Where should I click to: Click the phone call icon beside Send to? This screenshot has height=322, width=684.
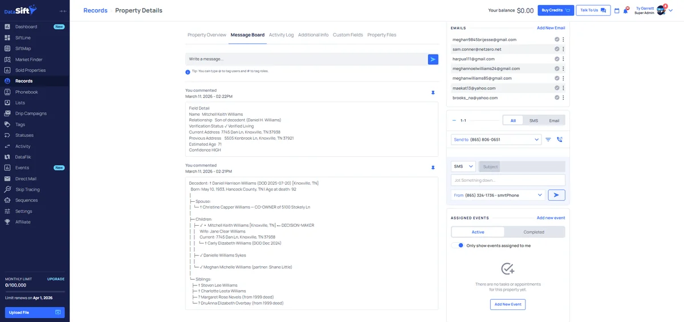(x=560, y=139)
